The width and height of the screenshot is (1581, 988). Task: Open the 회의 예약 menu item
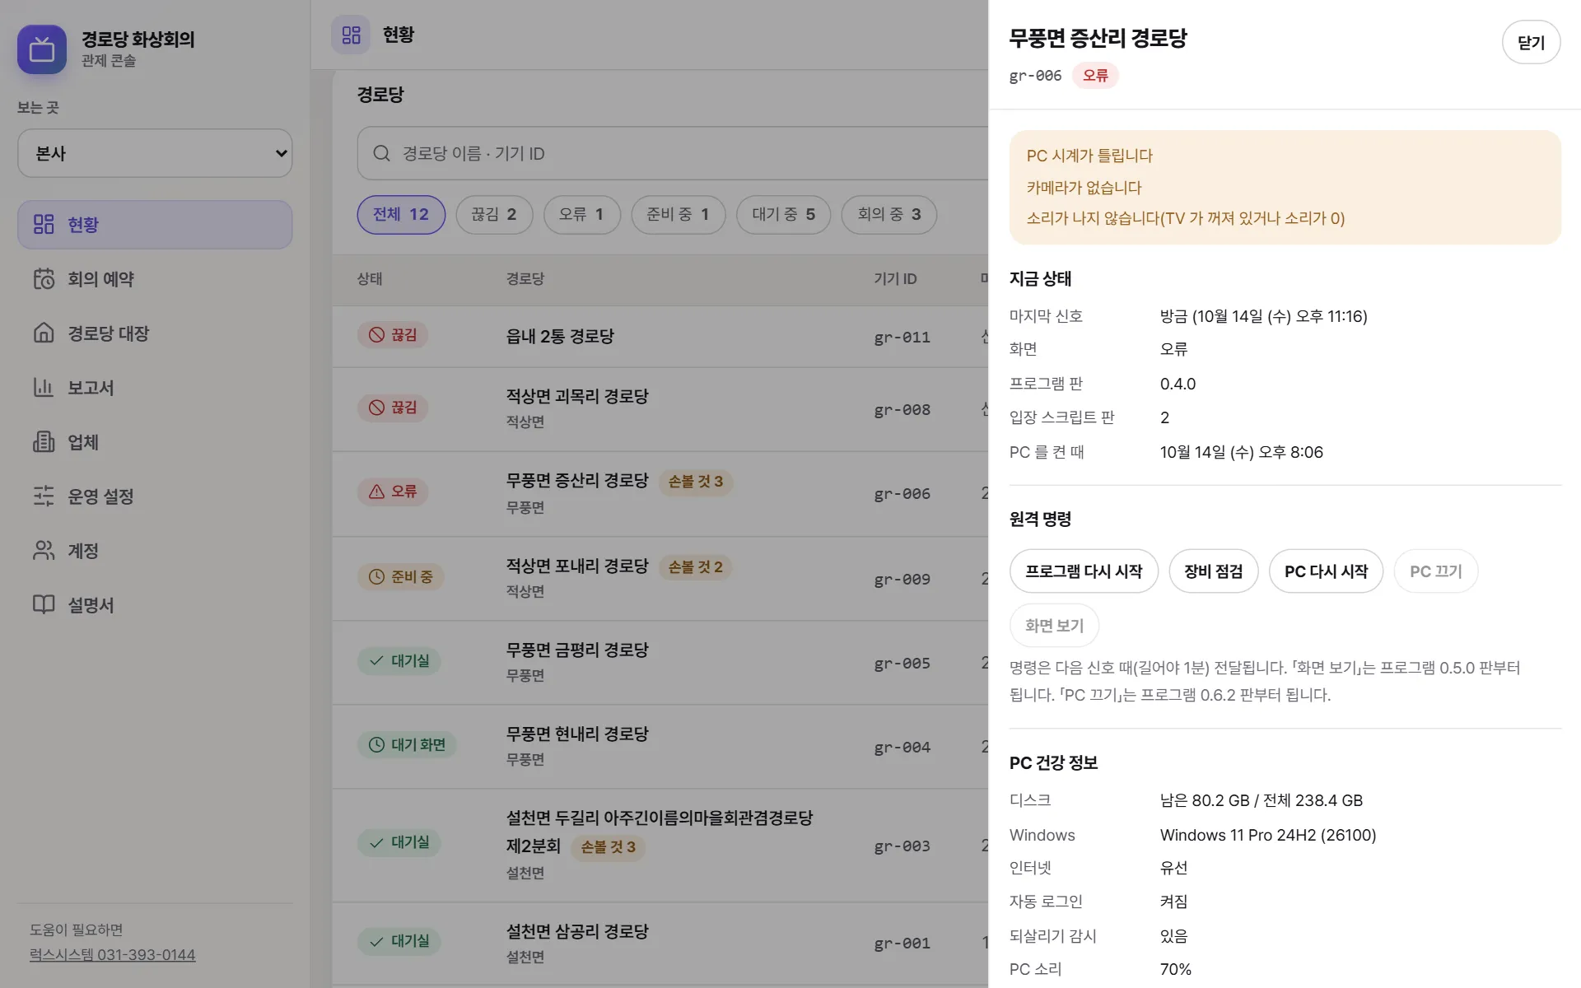pyautogui.click(x=155, y=279)
